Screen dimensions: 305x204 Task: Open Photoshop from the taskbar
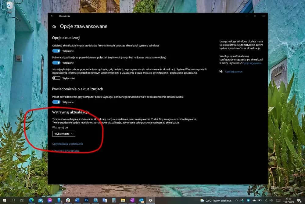[x=86, y=201]
